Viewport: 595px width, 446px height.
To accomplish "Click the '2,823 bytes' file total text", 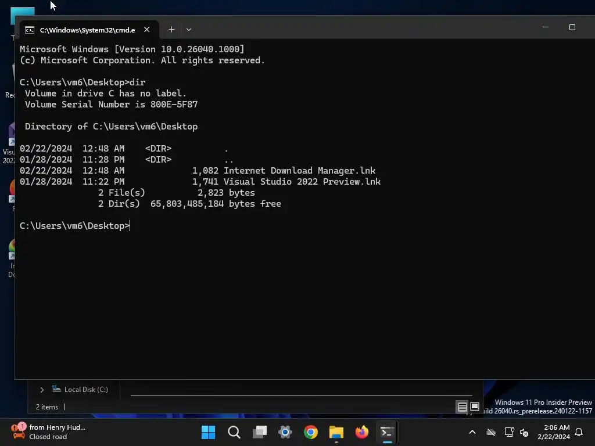I will pyautogui.click(x=226, y=193).
